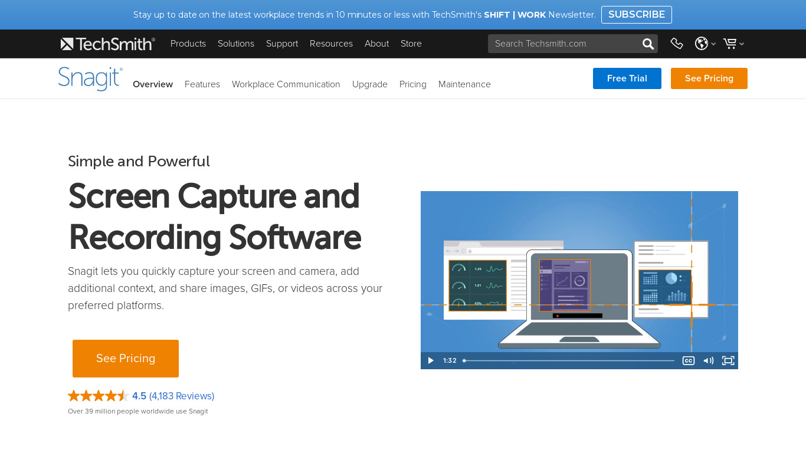Click the SUBSCRIBE button in banner
Image resolution: width=806 pixels, height=453 pixels.
click(637, 15)
